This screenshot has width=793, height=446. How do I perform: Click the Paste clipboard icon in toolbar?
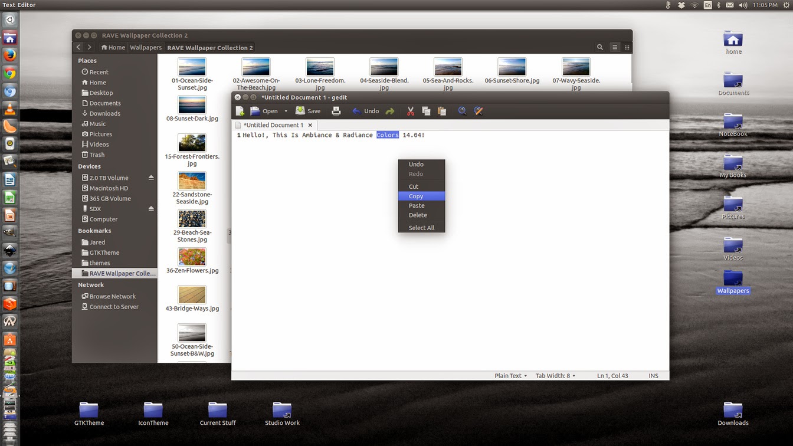tap(442, 111)
